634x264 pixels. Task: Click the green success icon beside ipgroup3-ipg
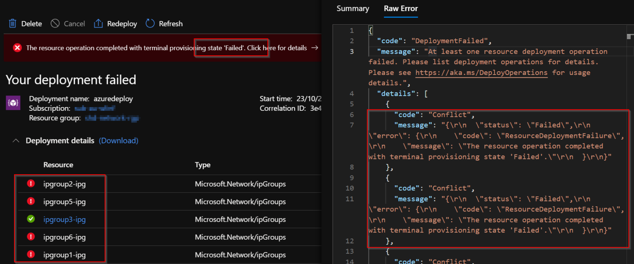point(31,220)
